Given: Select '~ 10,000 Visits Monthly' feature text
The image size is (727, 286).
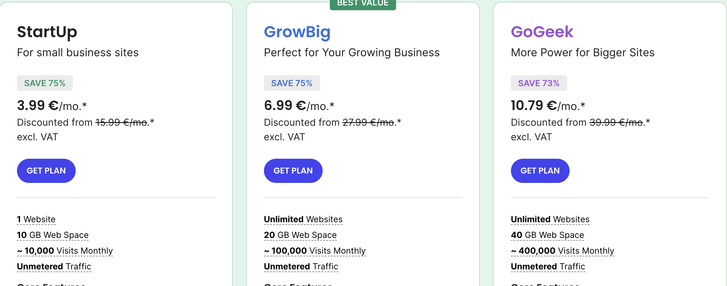Looking at the screenshot, I should [x=65, y=251].
